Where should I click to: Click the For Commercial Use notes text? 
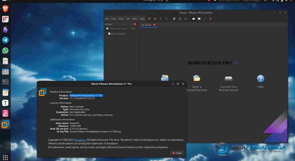point(91,115)
